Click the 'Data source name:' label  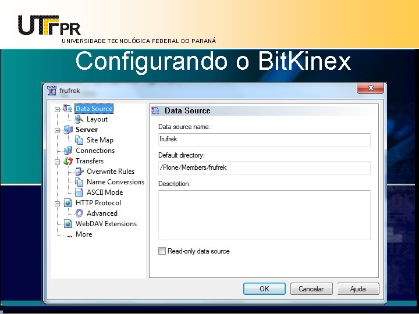(184, 127)
